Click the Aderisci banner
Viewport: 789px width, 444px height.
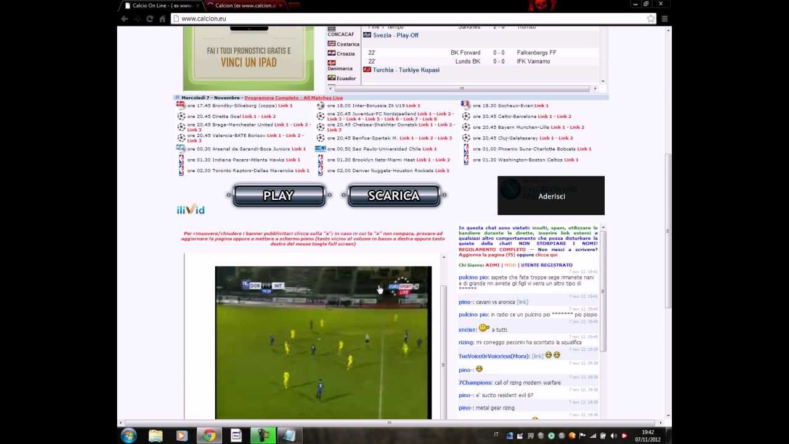551,195
